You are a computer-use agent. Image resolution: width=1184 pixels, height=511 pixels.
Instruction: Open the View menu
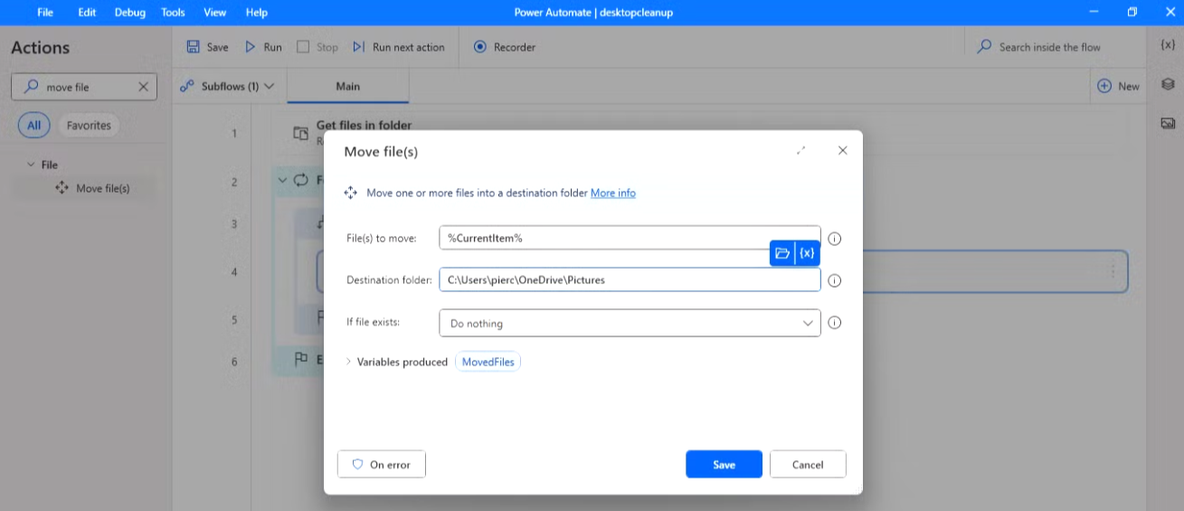214,13
